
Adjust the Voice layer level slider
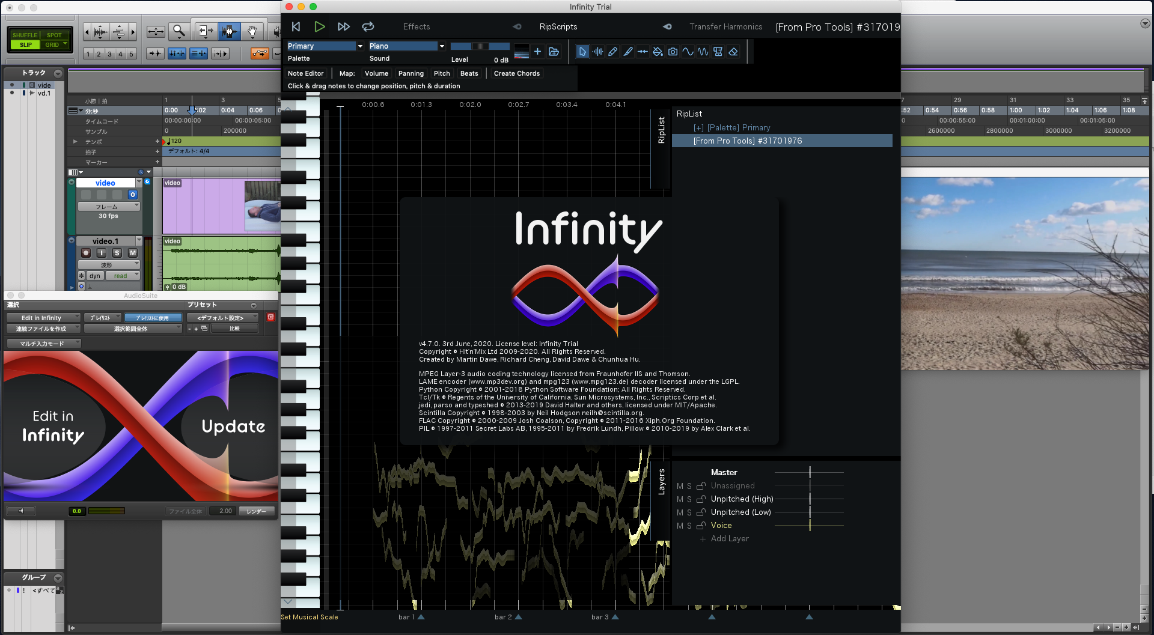click(809, 526)
